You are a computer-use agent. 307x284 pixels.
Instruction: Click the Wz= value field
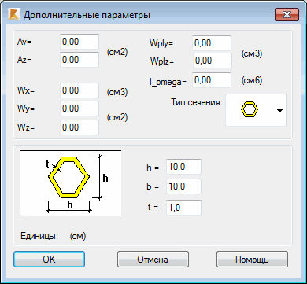80,127
